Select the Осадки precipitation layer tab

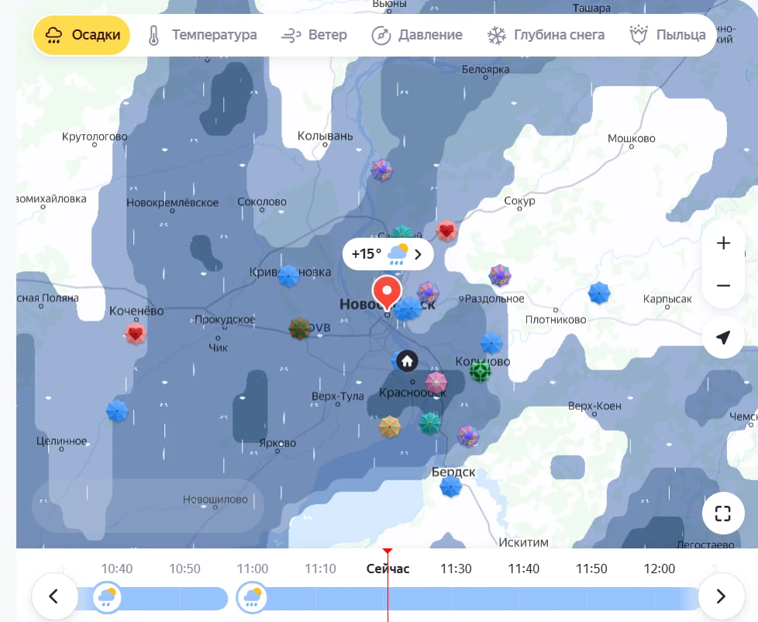click(x=81, y=35)
